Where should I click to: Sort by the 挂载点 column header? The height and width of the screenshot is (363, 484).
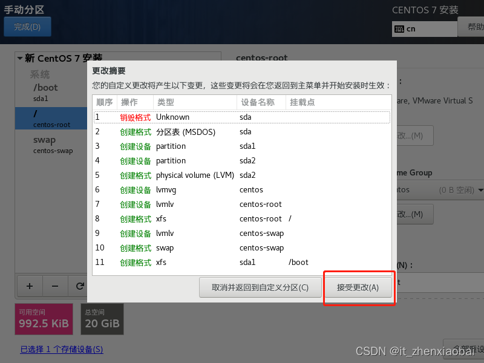[339, 102]
